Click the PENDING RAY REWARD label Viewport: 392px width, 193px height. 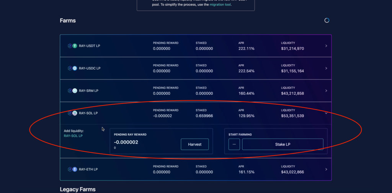pyautogui.click(x=130, y=135)
